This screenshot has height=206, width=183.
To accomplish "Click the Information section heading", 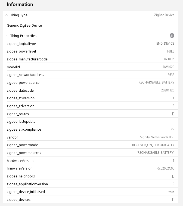I will (x=20, y=4).
